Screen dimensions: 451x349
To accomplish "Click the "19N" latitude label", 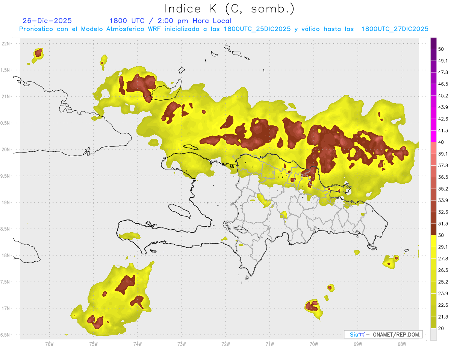I will click(6, 203).
